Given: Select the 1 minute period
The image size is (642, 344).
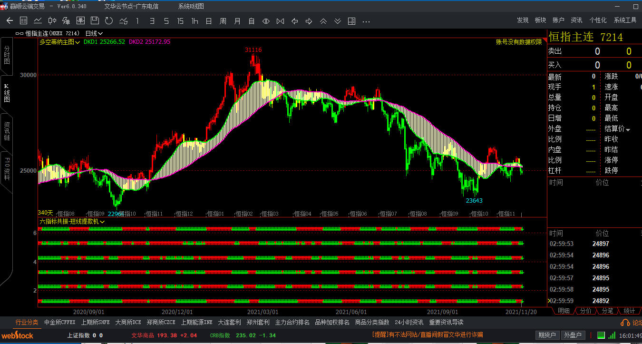Looking at the screenshot, I should pos(137,21).
